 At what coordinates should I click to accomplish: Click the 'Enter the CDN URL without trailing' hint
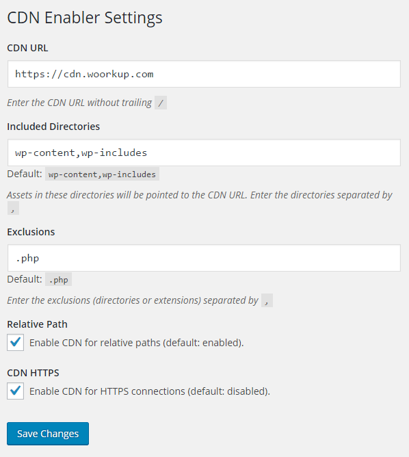79,103
